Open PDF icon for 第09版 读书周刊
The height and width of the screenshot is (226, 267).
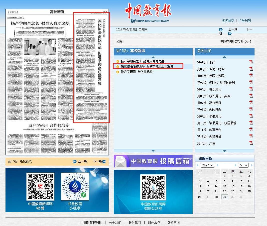pos(251,116)
